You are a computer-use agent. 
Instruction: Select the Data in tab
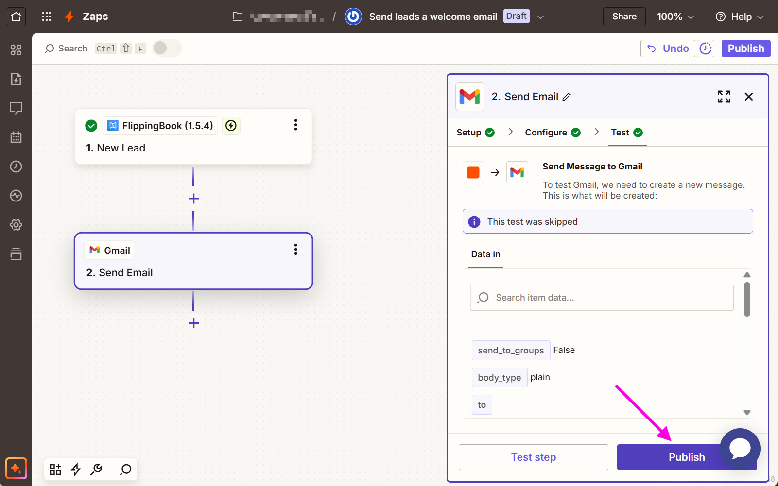pyautogui.click(x=485, y=254)
